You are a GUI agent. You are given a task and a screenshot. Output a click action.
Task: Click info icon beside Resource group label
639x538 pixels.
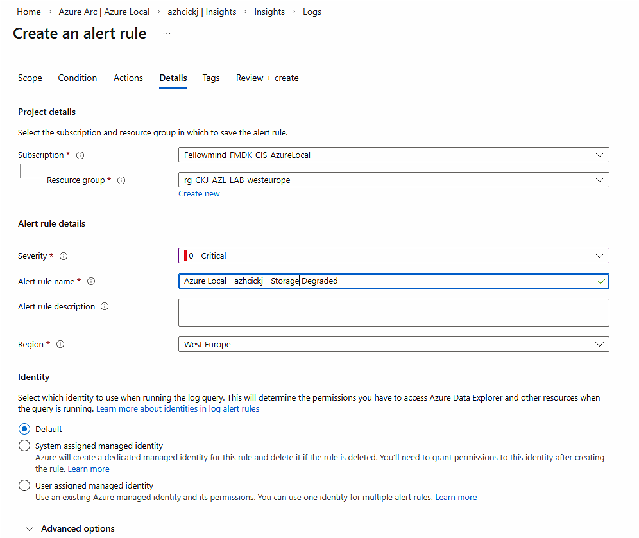tap(121, 180)
